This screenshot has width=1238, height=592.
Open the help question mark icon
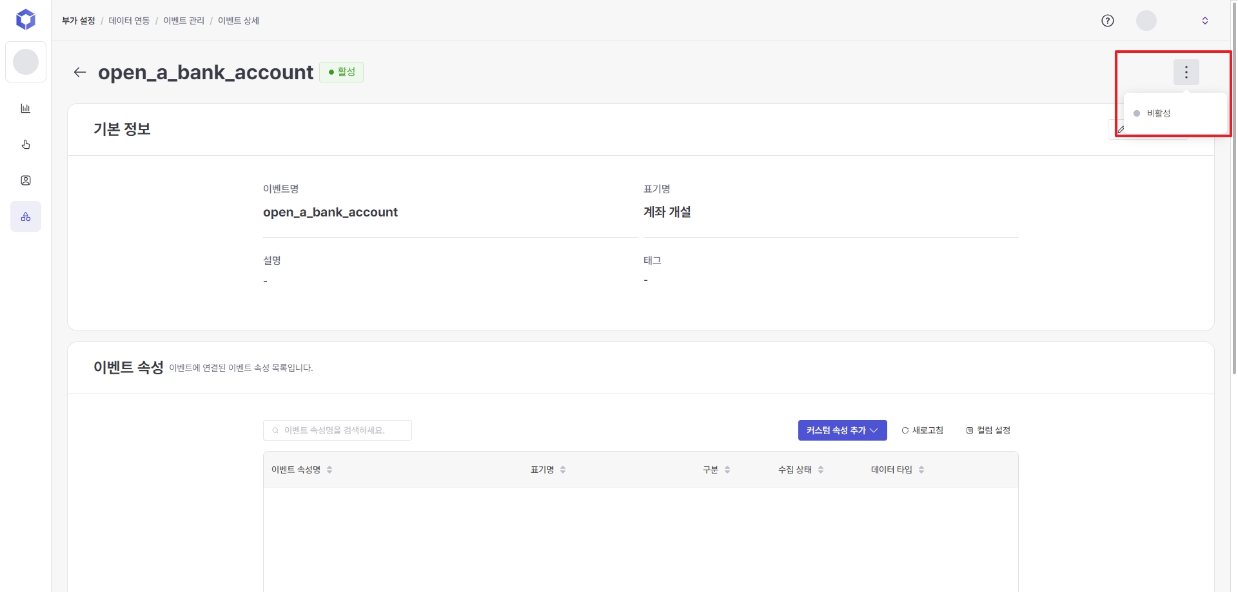[x=1108, y=21]
